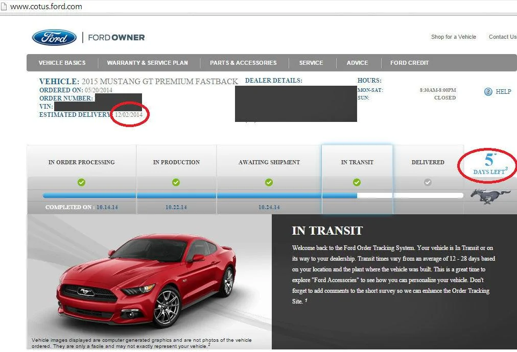Click the completed date 10.14.14

(107, 208)
